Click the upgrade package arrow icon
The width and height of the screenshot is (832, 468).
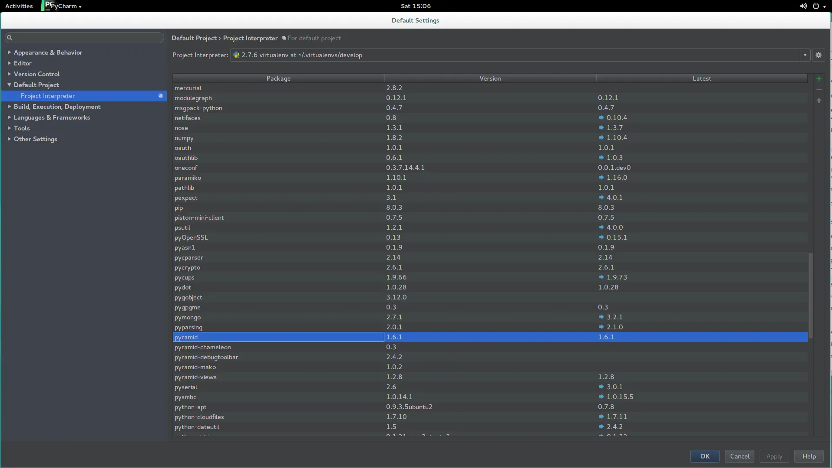point(819,101)
